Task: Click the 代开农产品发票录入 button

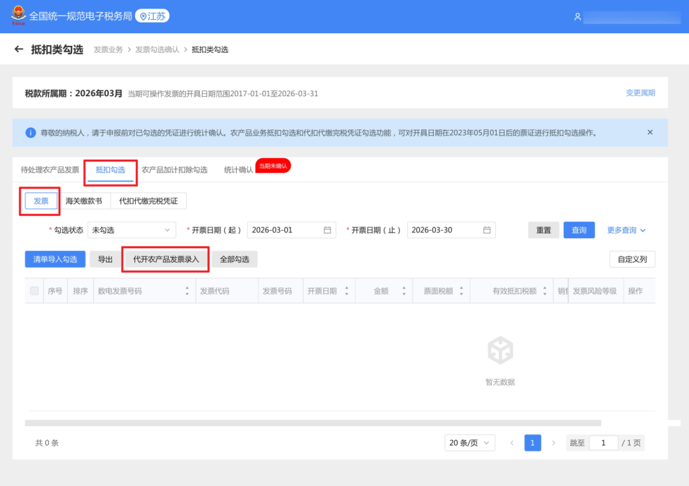Action: (166, 259)
